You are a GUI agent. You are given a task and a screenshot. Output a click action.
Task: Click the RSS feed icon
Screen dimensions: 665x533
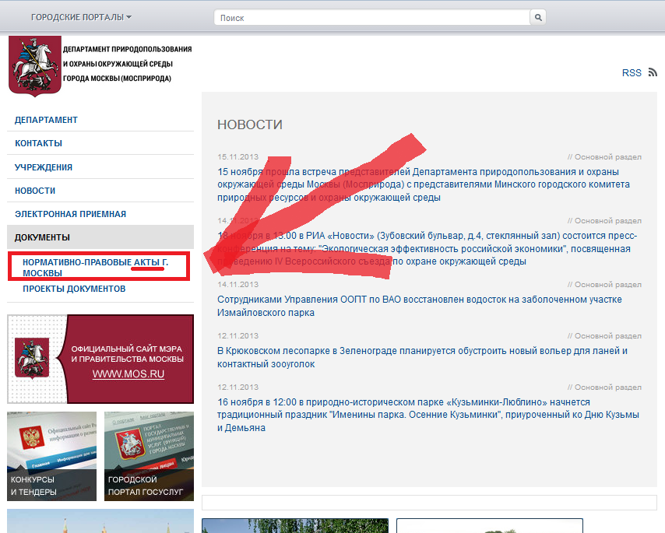point(653,72)
